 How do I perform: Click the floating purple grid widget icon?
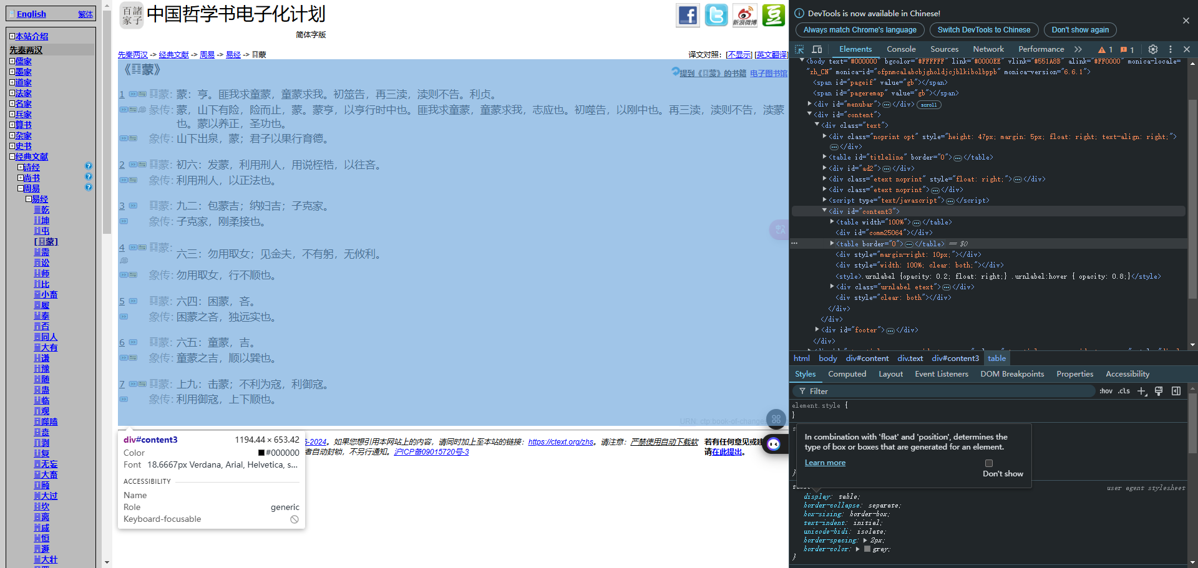click(x=776, y=419)
